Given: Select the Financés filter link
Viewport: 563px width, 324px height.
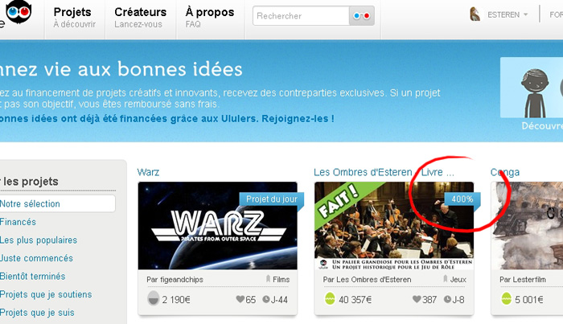Looking at the screenshot, I should [18, 222].
